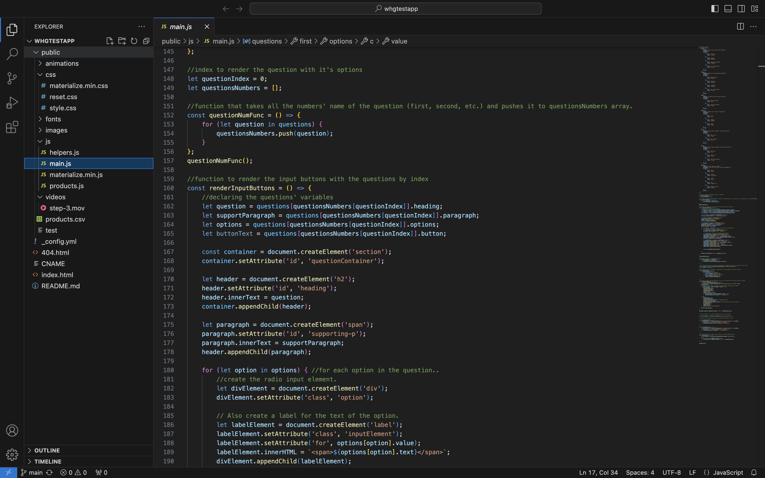The width and height of the screenshot is (765, 478).
Task: Select the main.js editor tab
Action: (181, 27)
